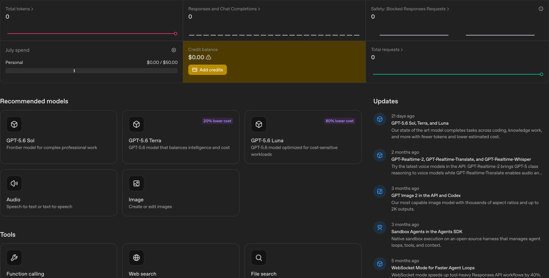The height and width of the screenshot is (278, 549).
Task: Open the File search tool card
Action: click(x=303, y=261)
